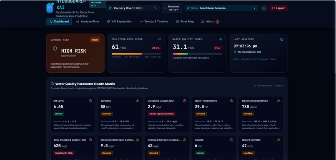Screen dimensions: 336x160
Task: Click the pulse icon on Water Quality Index card
Action: click(x=221, y=39)
